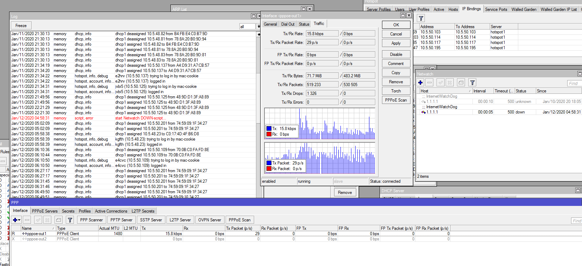Click the down-status 1.1.1.1 Netwatch host icon
The image size is (582, 266).
tap(424, 112)
